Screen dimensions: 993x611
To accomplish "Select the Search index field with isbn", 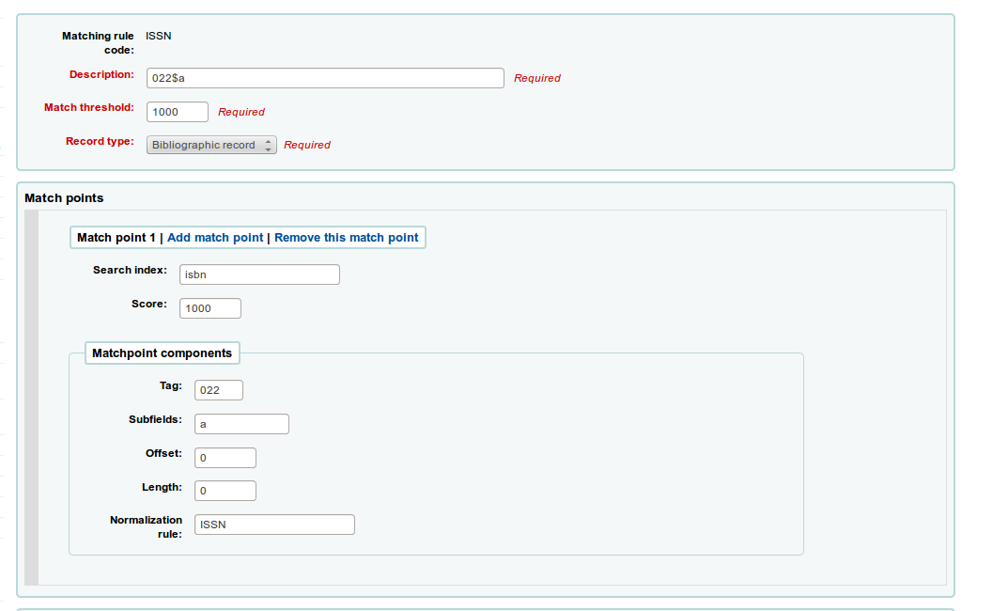I will (258, 274).
